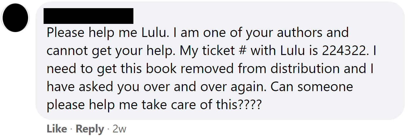This screenshot has height=138, width=411.
Task: Open the commenter's profile via the name
Action: [x=88, y=16]
